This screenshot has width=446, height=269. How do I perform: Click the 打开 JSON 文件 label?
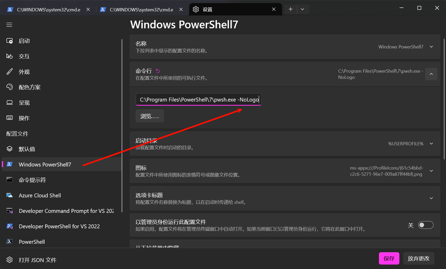(x=38, y=260)
